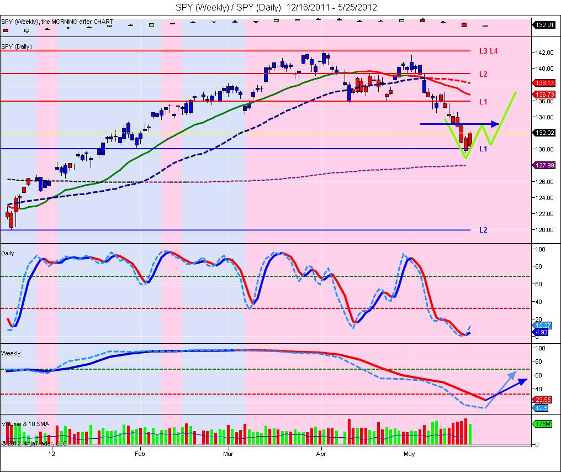Select the 136.00 price axis label

click(544, 101)
